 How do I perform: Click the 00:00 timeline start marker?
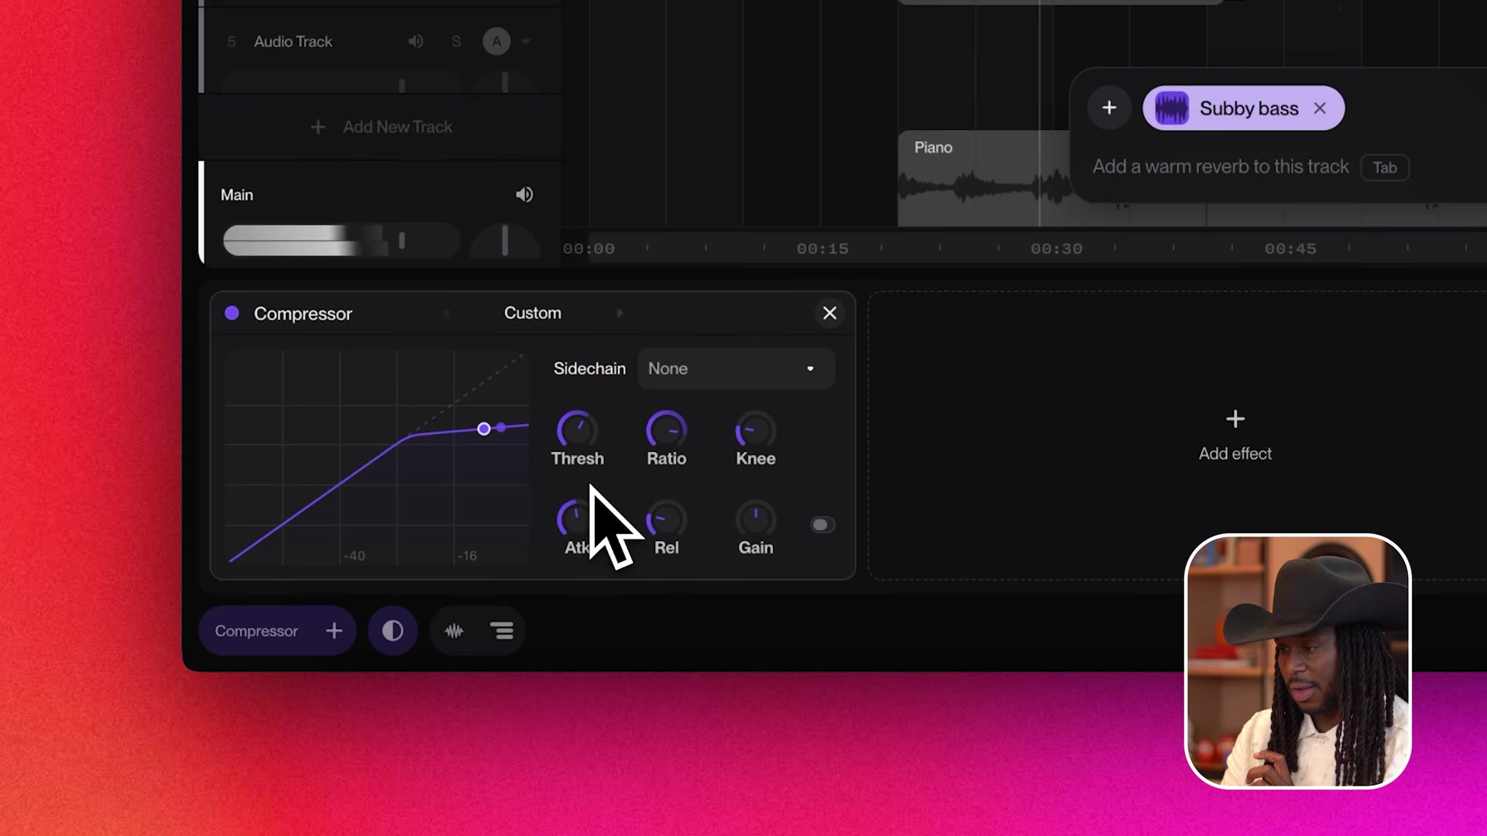589,248
